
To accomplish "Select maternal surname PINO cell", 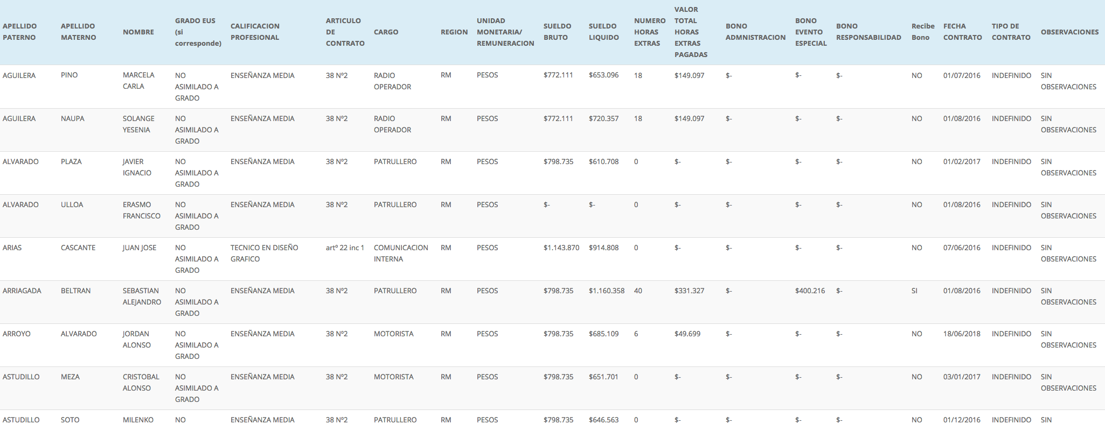I will (70, 75).
